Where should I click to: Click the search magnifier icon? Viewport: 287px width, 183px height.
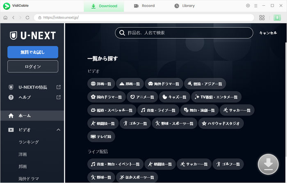[x=122, y=33]
